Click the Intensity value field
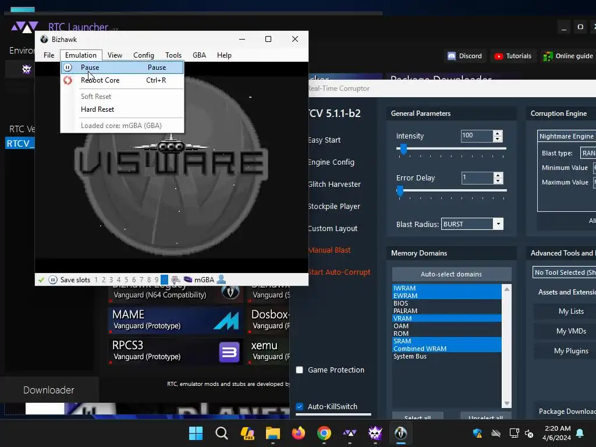596x447 pixels. pyautogui.click(x=477, y=136)
